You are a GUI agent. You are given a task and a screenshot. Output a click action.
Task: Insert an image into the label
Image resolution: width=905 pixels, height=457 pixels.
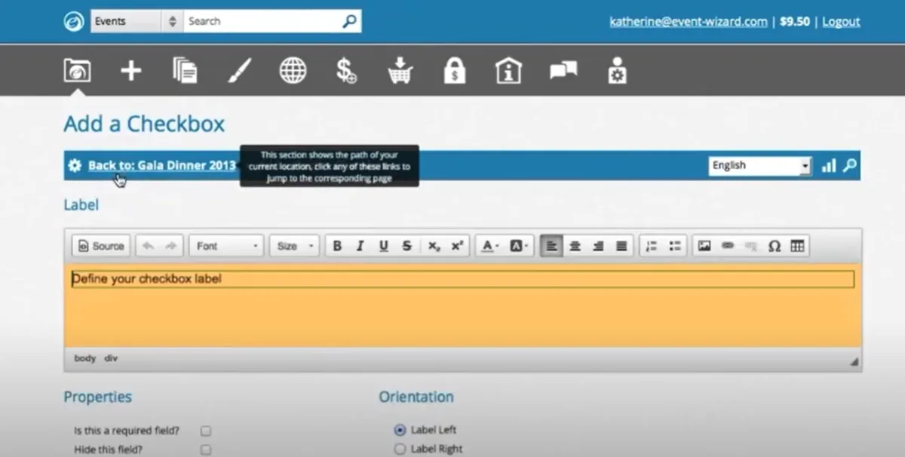(x=704, y=246)
